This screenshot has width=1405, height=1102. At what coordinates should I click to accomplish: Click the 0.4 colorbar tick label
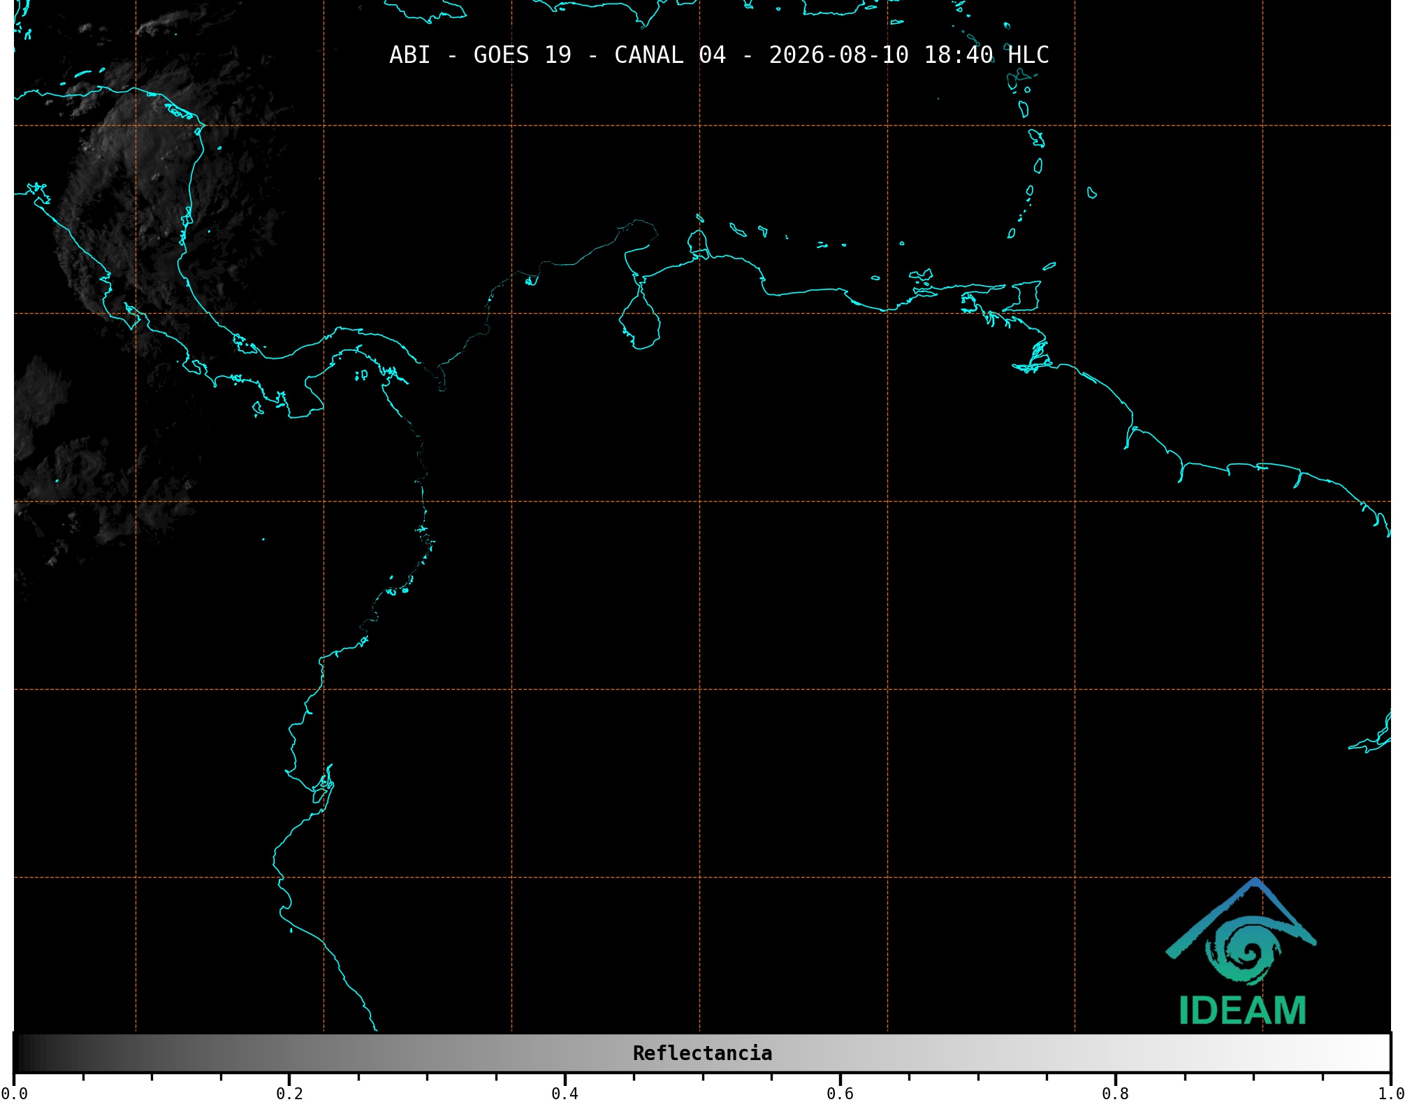tap(565, 1094)
